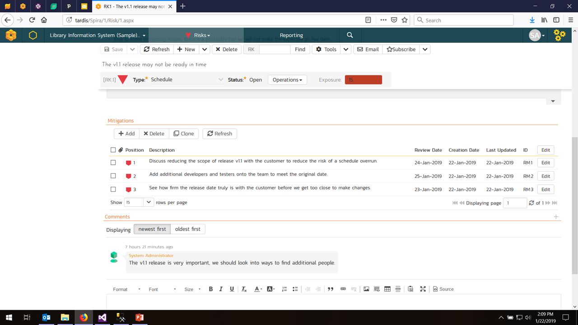
Task: Open the Risks navigation menu
Action: click(198, 35)
